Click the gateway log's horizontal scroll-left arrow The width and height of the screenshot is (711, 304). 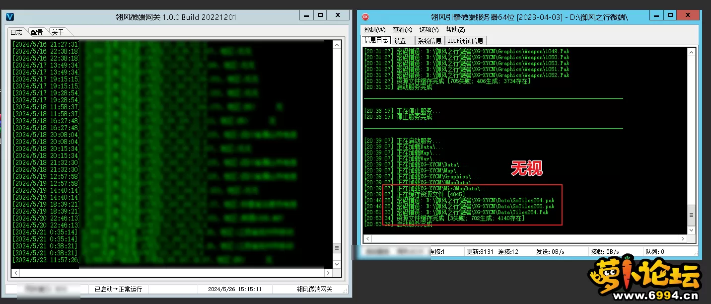pyautogui.click(x=15, y=273)
